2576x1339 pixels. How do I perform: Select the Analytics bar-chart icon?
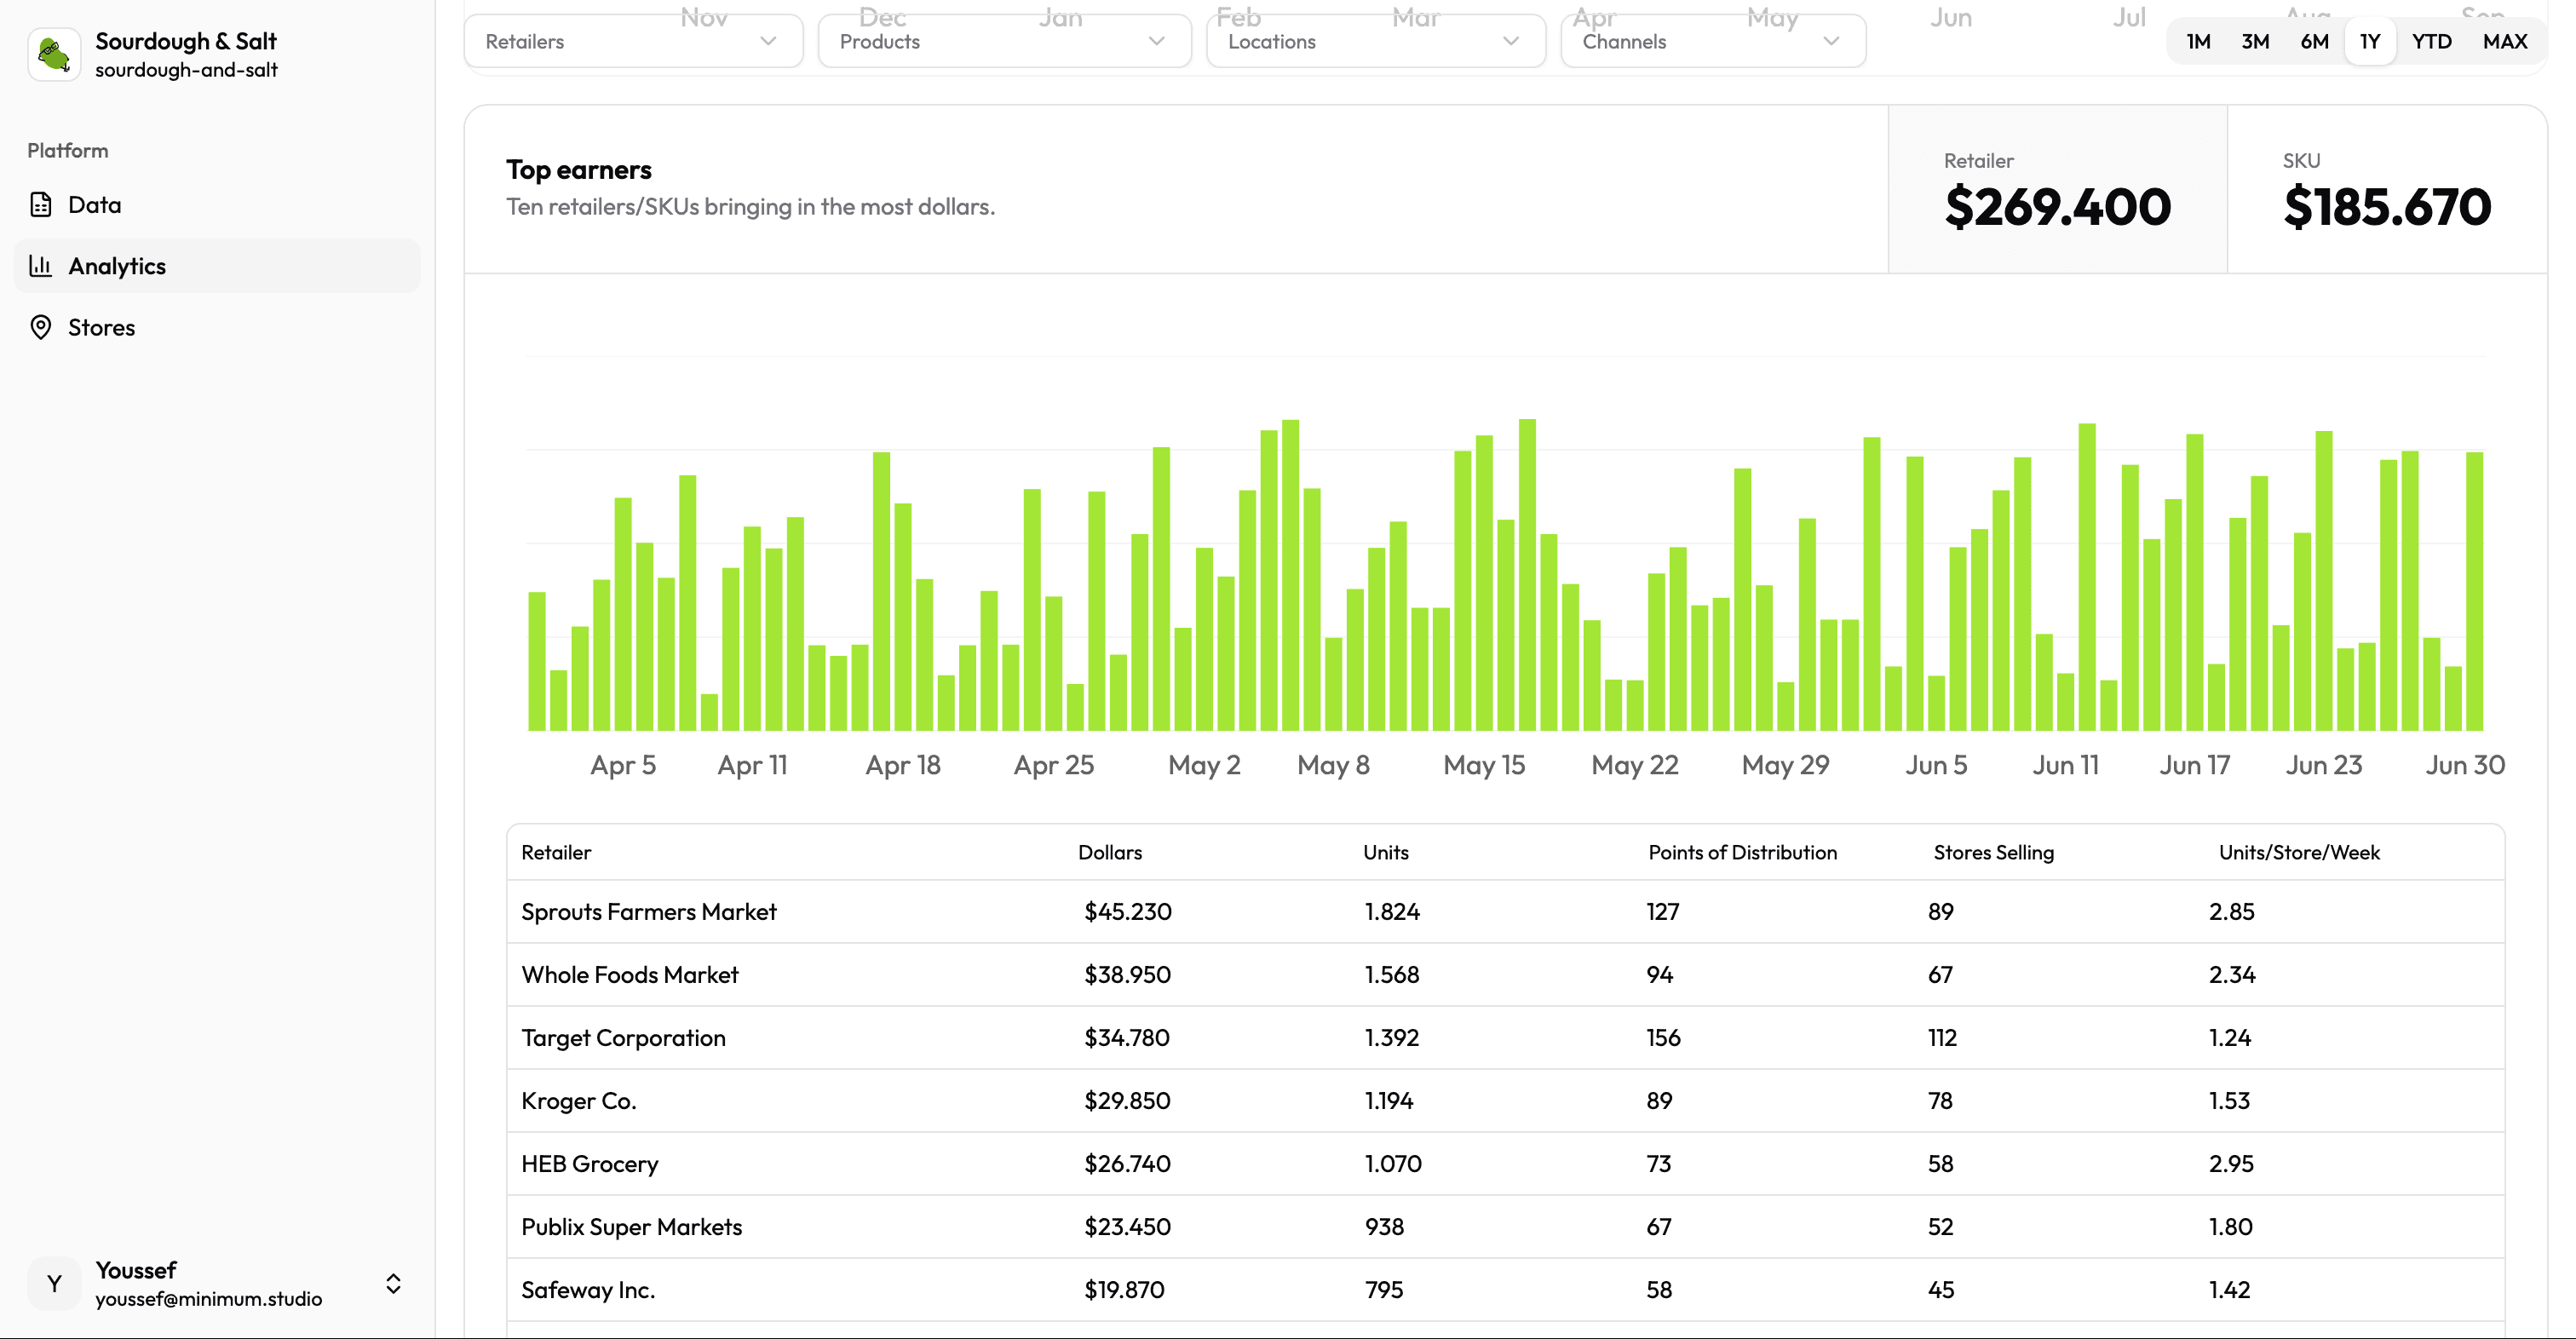pyautogui.click(x=41, y=265)
